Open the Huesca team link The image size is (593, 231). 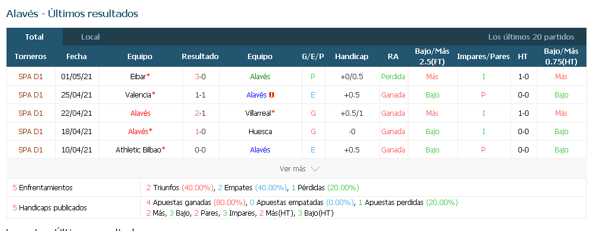[260, 131]
